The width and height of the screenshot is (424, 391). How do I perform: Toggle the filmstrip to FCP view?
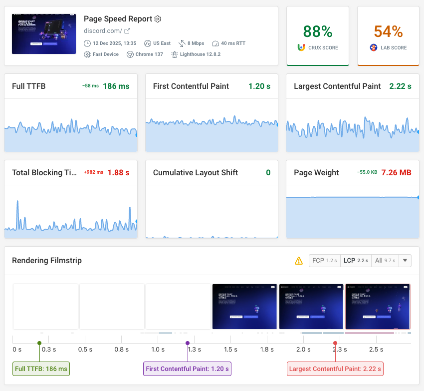325,260
